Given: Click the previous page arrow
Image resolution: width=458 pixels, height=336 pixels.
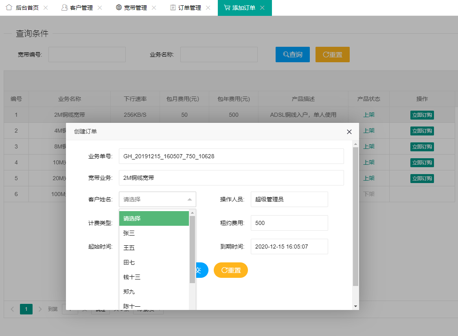Looking at the screenshot, I should [12, 309].
